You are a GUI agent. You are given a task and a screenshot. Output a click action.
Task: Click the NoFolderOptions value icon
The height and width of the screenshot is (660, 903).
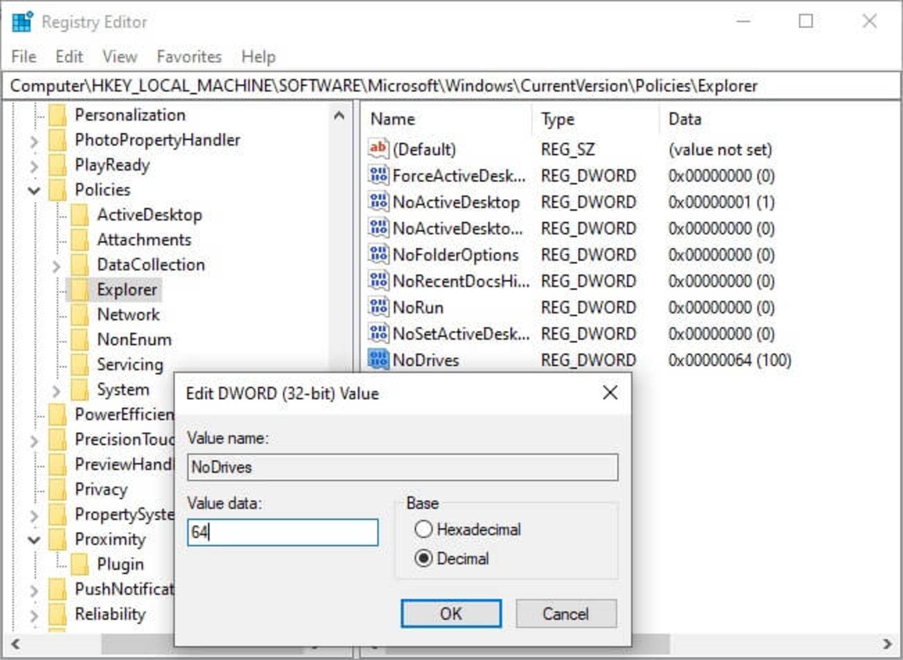click(x=379, y=254)
